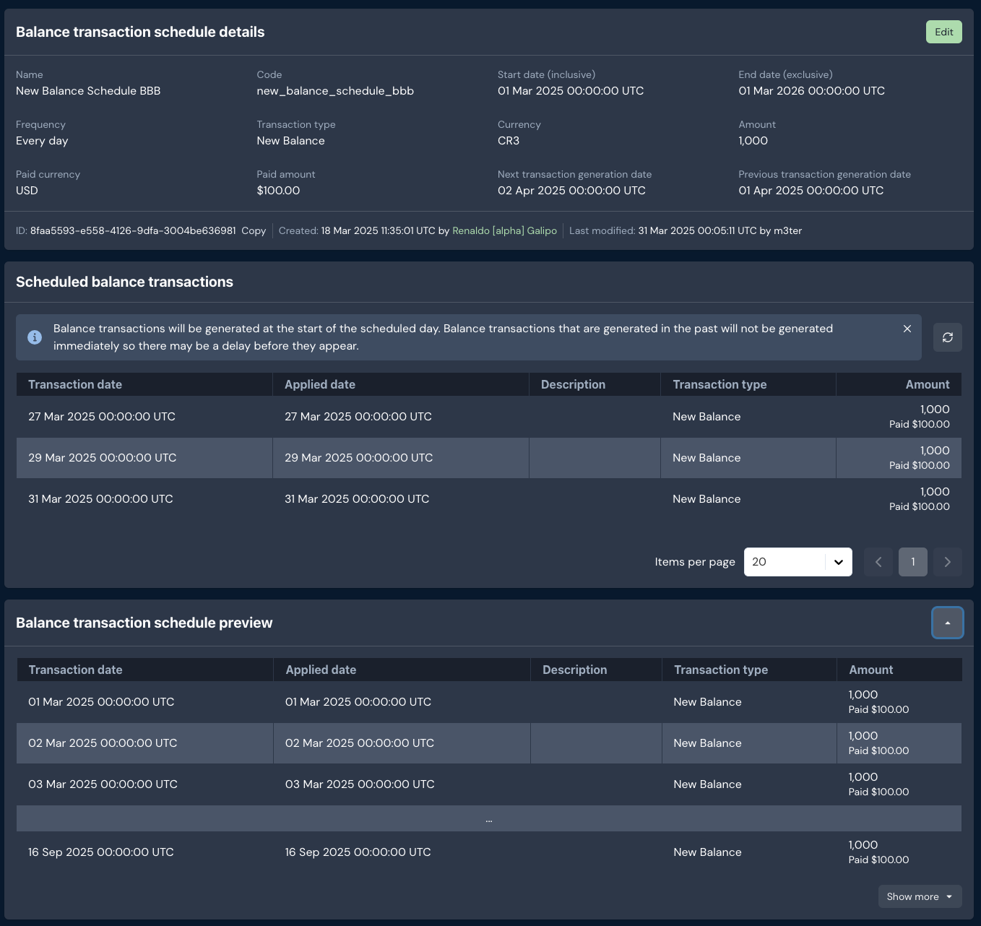Open the Items per page dropdown
Image resolution: width=981 pixels, height=926 pixels.
[x=798, y=562]
